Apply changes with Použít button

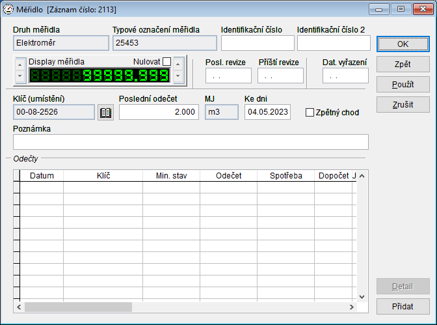(x=403, y=85)
